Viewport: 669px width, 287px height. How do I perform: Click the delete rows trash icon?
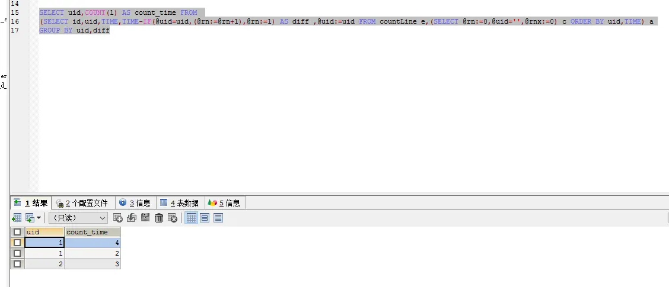pyautogui.click(x=159, y=218)
